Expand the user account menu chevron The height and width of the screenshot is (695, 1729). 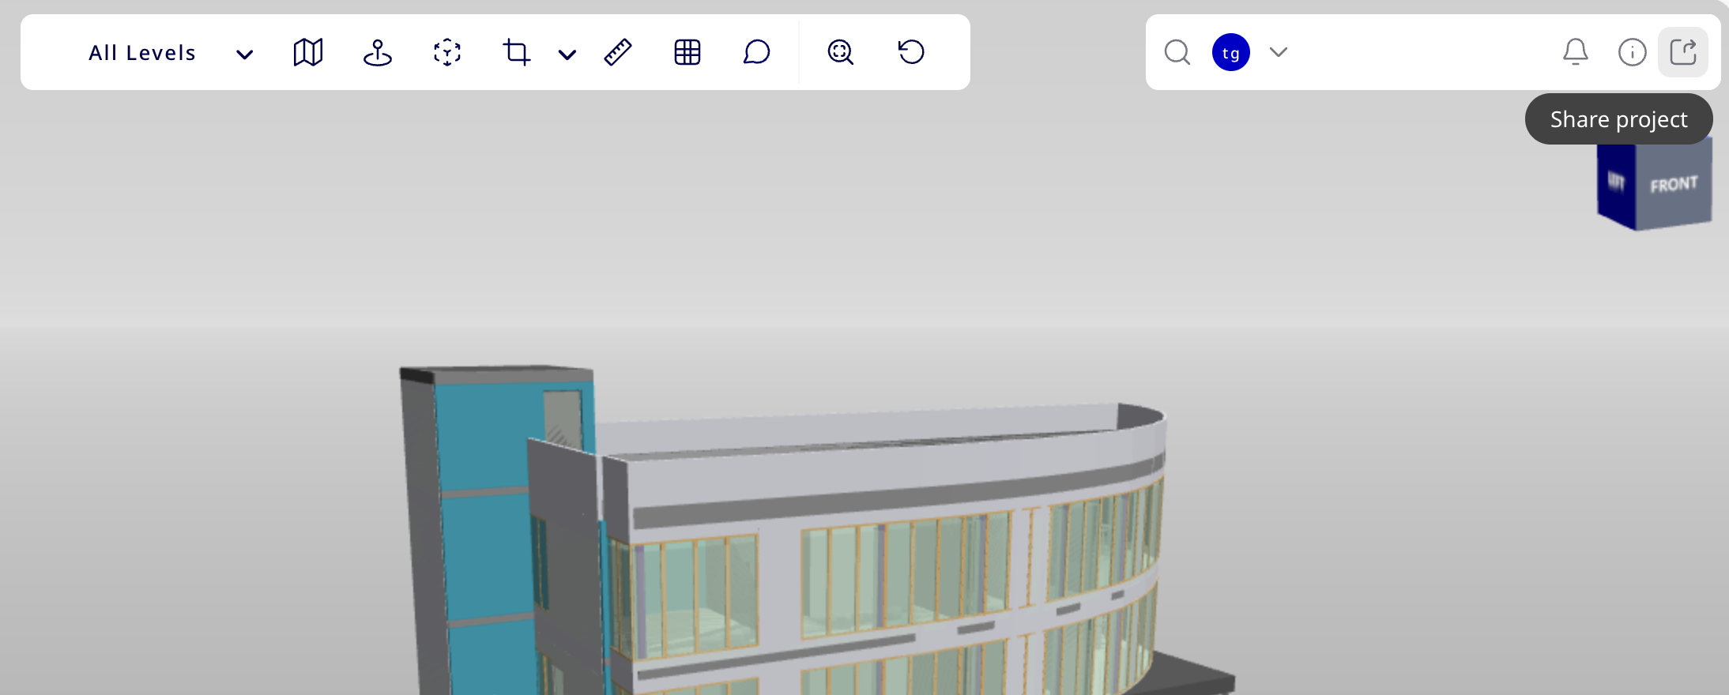1278,53
